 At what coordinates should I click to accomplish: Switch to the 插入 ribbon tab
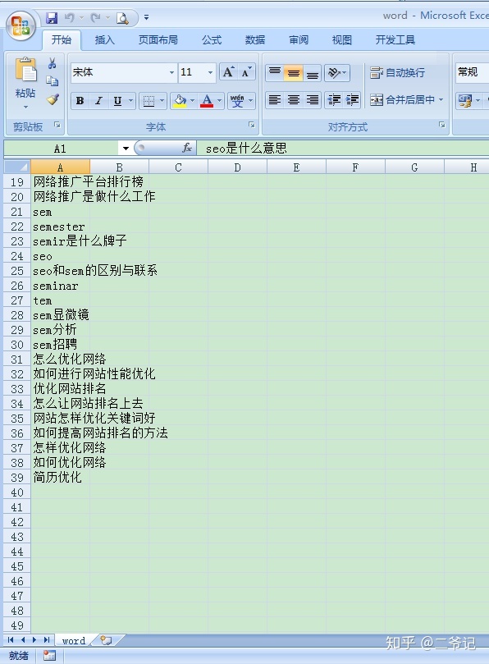pyautogui.click(x=104, y=39)
